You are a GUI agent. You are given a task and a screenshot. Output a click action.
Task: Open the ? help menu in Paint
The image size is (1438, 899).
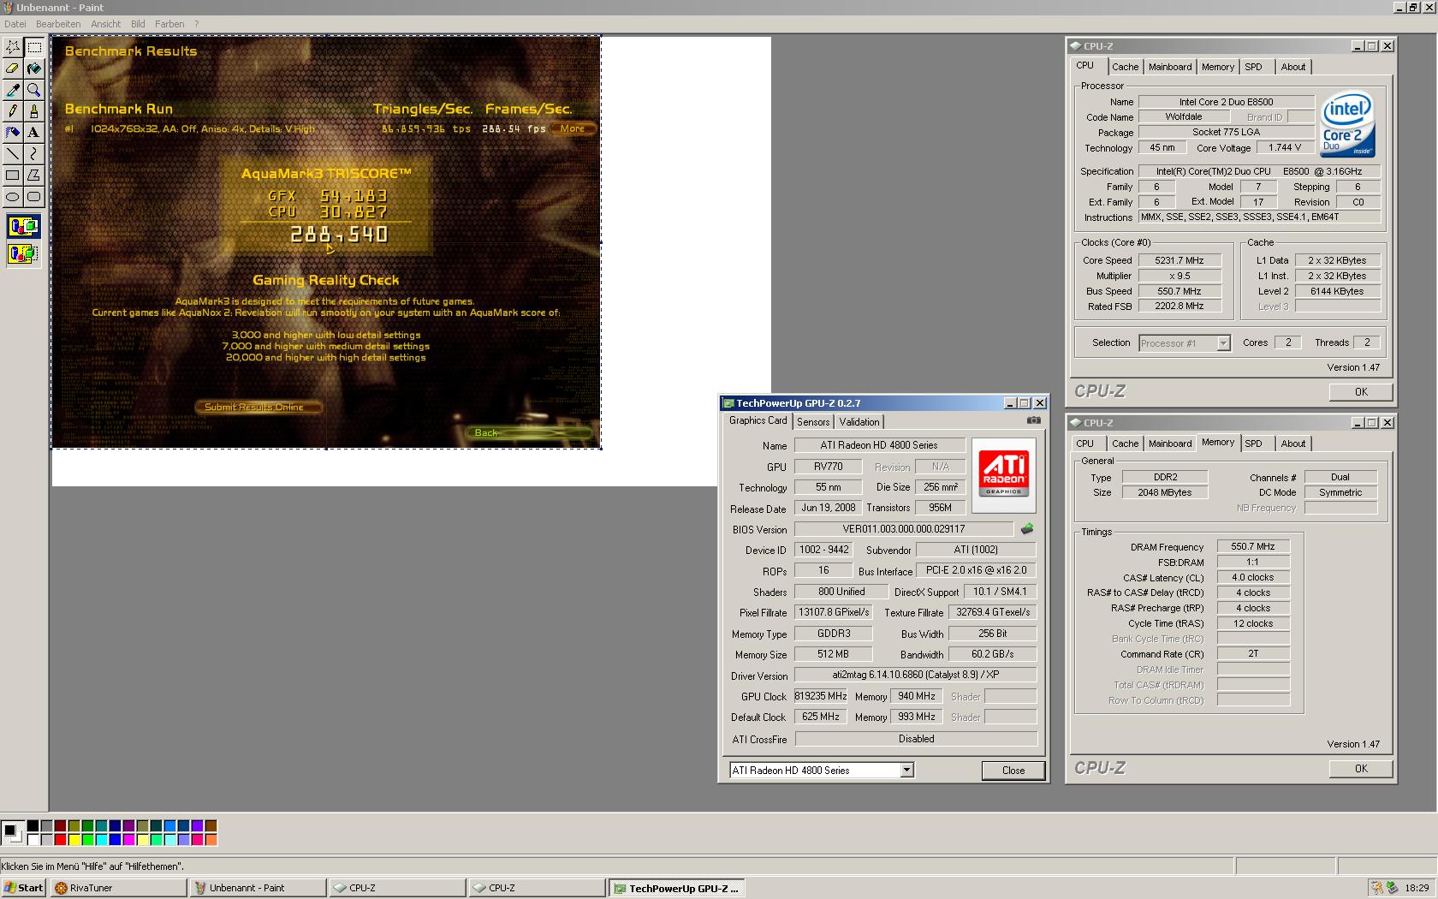pos(196,24)
